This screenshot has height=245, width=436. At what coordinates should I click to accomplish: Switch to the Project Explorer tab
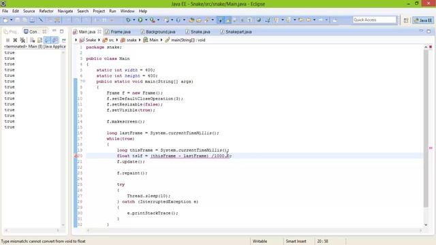11,32
